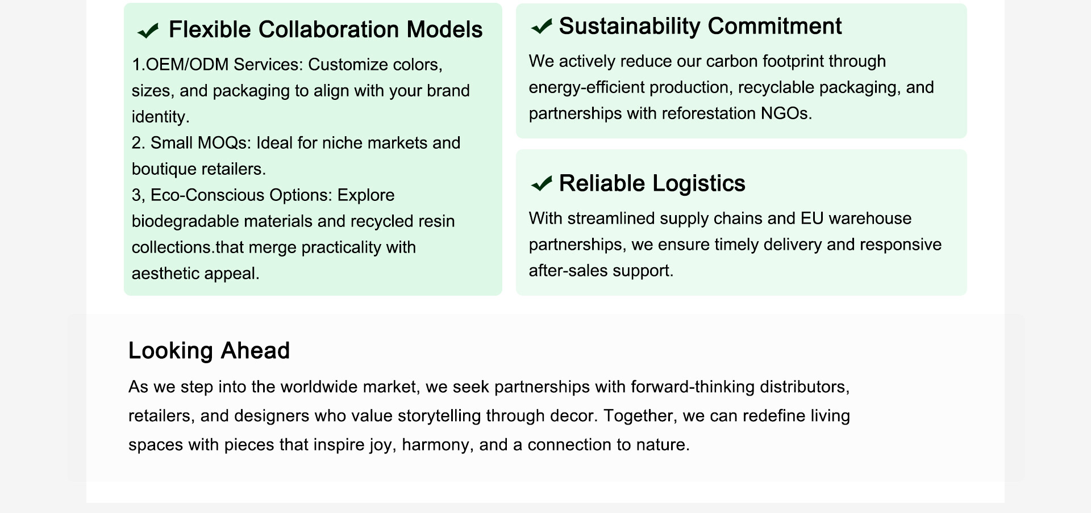Viewport: 1091px width, 513px height.
Task: Click the checkmark beside Sustainability Commitment
Action: (x=541, y=26)
